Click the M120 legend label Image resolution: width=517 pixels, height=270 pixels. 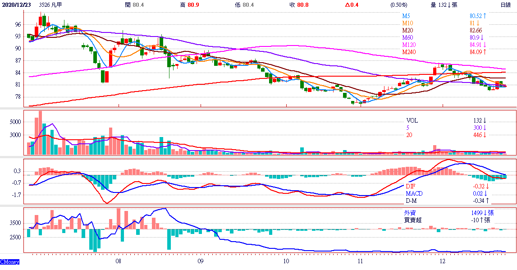coord(409,45)
